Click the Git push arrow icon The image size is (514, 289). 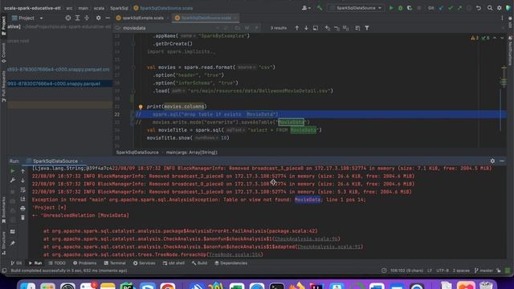click(x=459, y=8)
